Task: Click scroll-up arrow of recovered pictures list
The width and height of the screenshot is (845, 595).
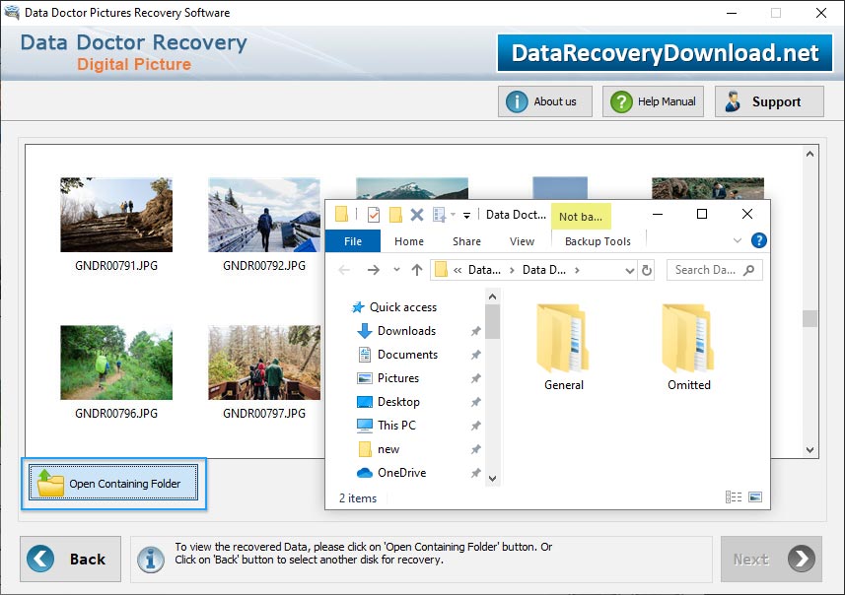Action: coord(810,154)
